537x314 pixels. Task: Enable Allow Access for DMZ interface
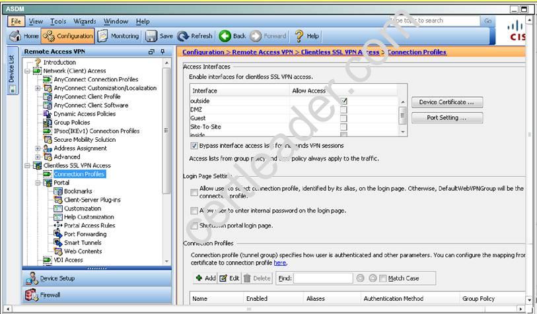(x=343, y=110)
